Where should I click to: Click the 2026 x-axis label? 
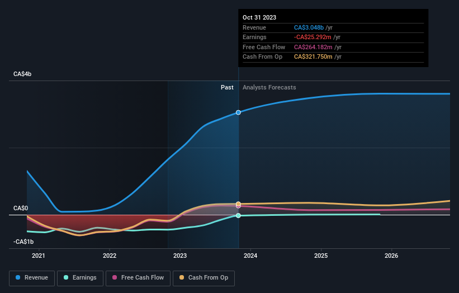coord(391,256)
